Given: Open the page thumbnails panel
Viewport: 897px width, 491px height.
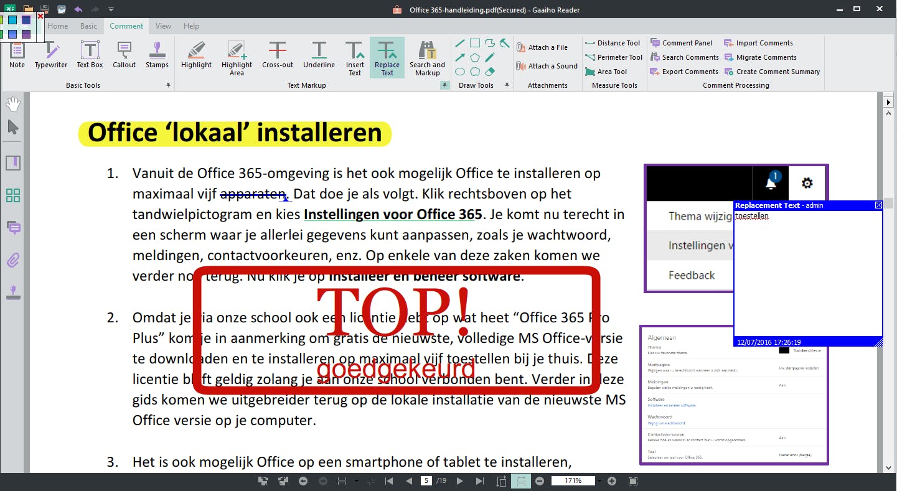Looking at the screenshot, I should pyautogui.click(x=13, y=195).
